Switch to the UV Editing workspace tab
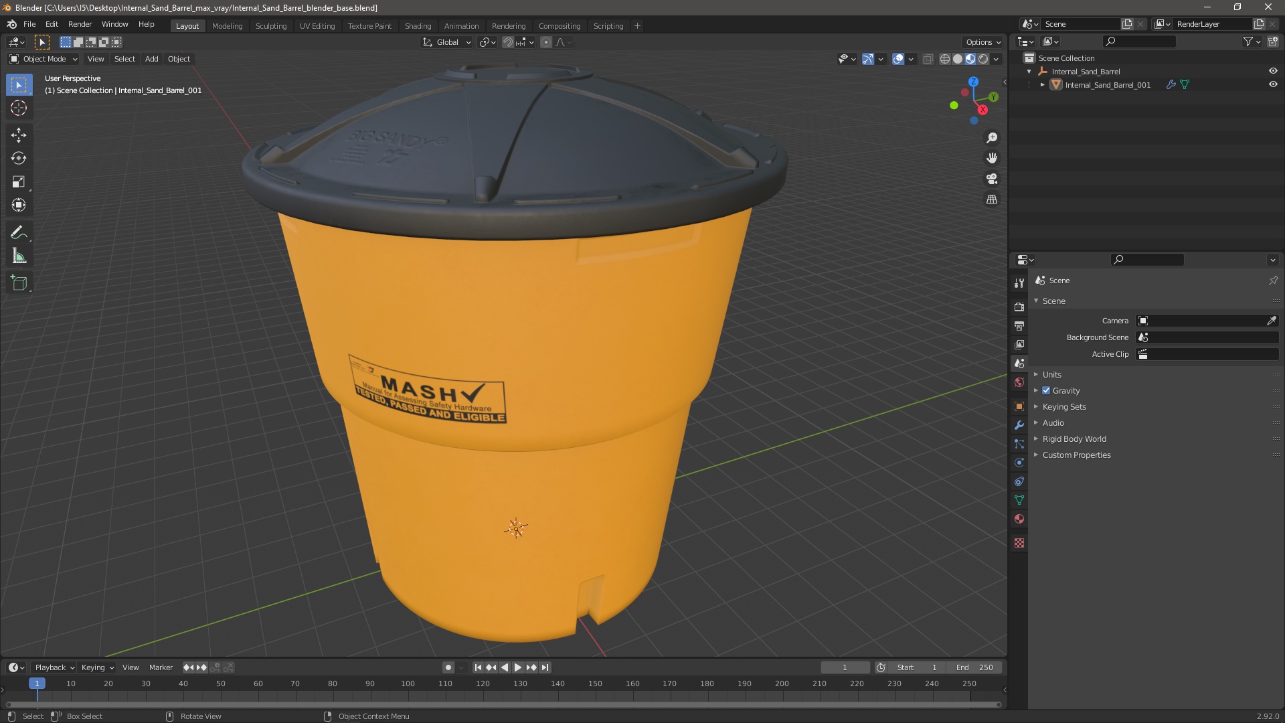Screen dimensions: 1285x723 tap(317, 26)
